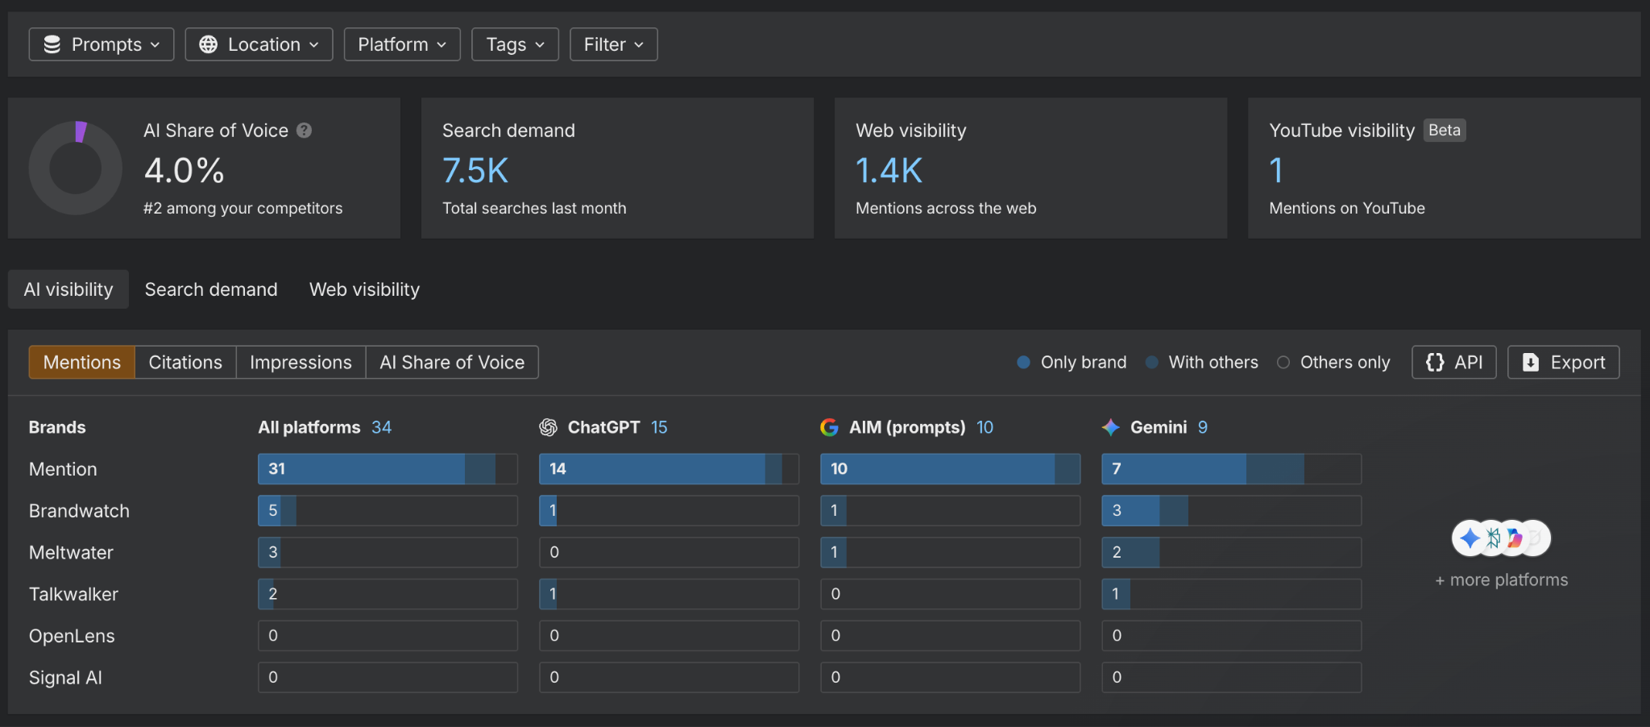
Task: Click the OpenLens brand row label
Action: pyautogui.click(x=72, y=636)
